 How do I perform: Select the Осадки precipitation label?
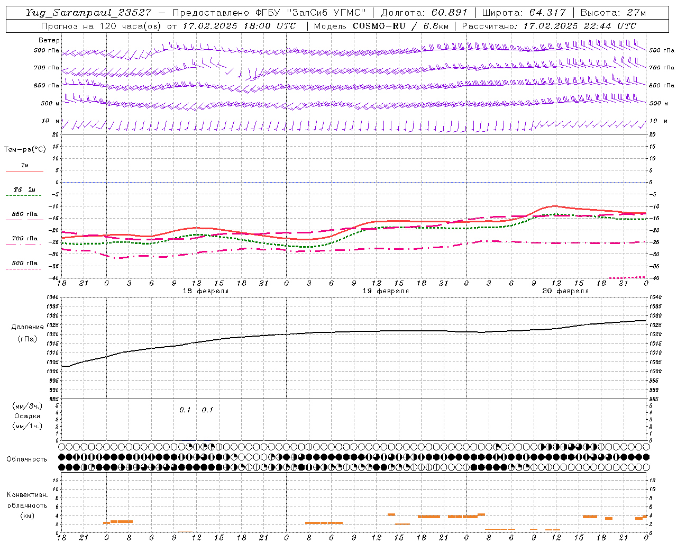coord(28,416)
